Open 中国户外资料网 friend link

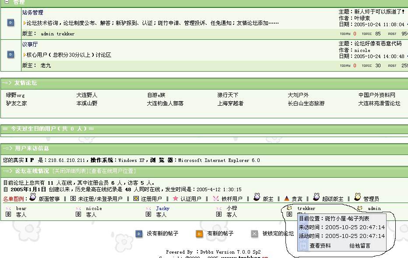click(x=376, y=95)
